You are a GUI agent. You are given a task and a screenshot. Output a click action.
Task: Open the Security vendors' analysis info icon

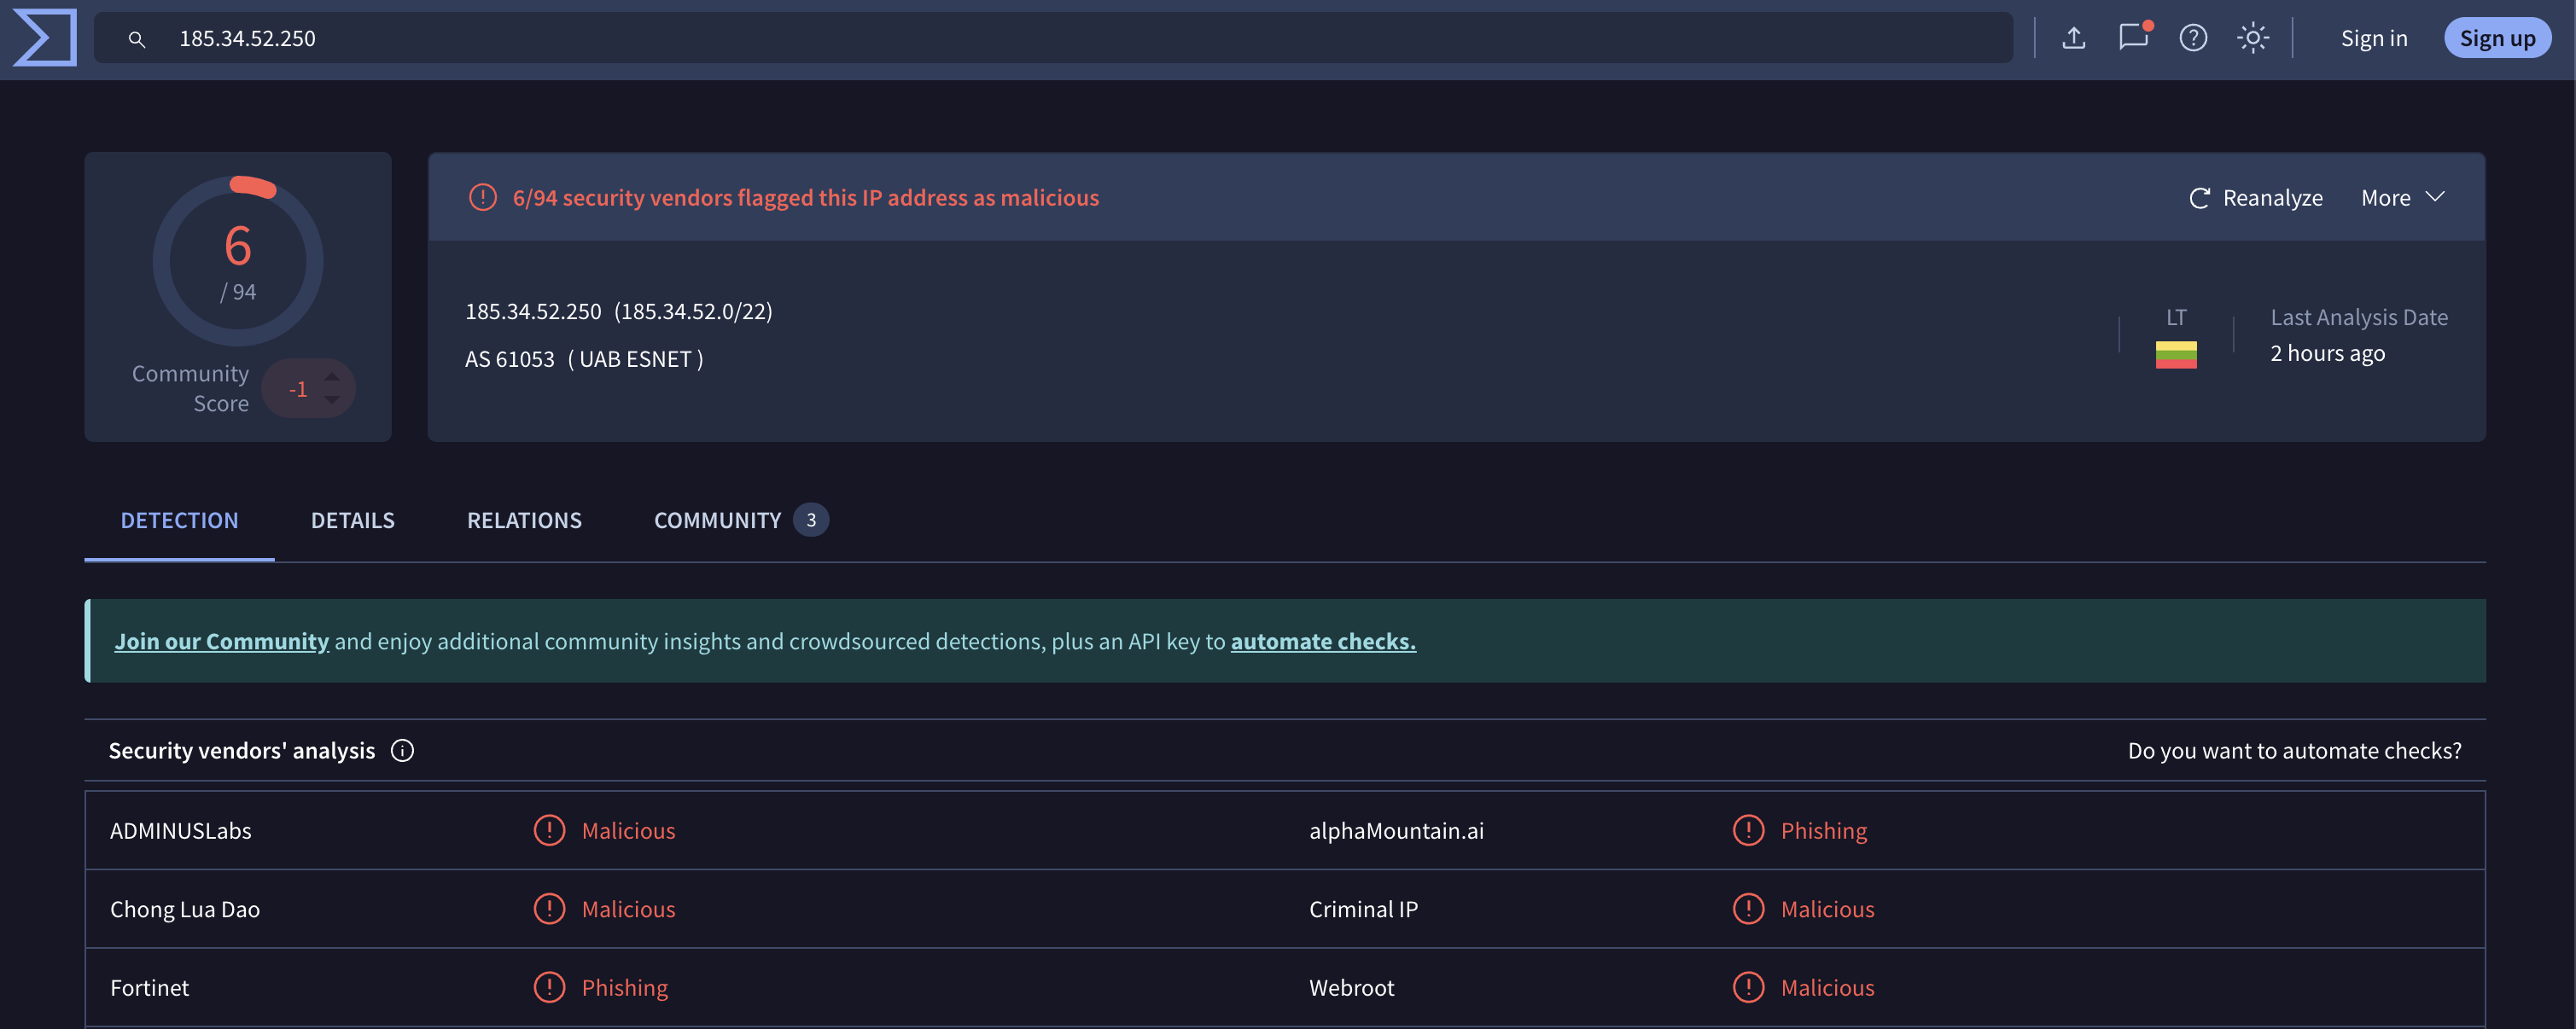tap(402, 751)
